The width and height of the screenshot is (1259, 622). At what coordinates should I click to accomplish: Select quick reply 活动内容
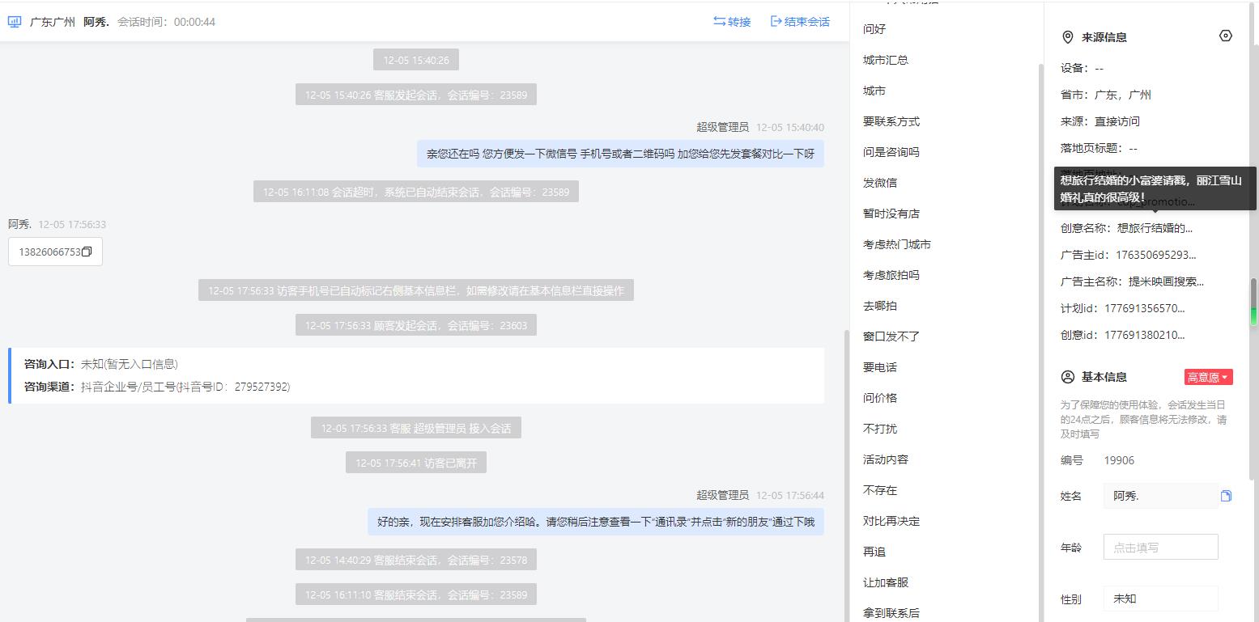tap(886, 459)
